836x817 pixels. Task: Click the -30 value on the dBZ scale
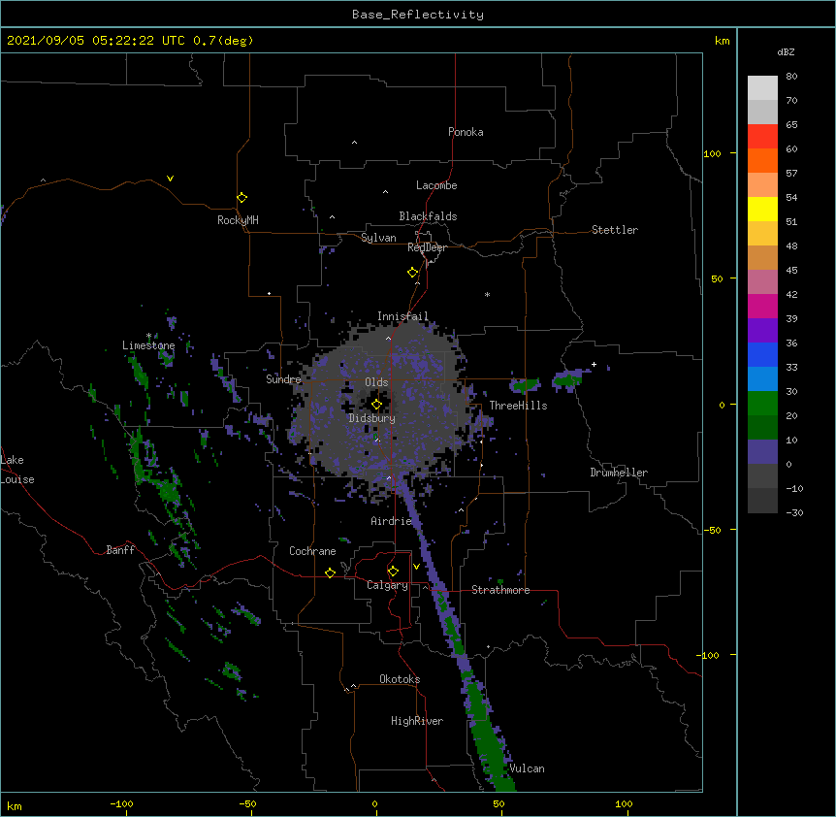click(x=794, y=512)
